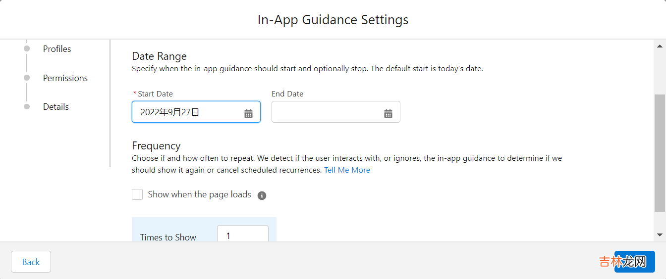
Task: Enable the Show when the page loads checkbox
Action: tap(137, 194)
